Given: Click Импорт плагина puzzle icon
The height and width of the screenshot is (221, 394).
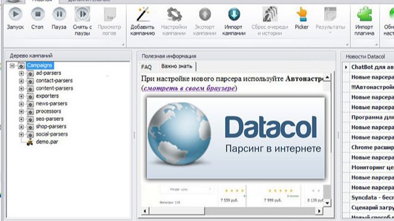Looking at the screenshot, I should [365, 14].
